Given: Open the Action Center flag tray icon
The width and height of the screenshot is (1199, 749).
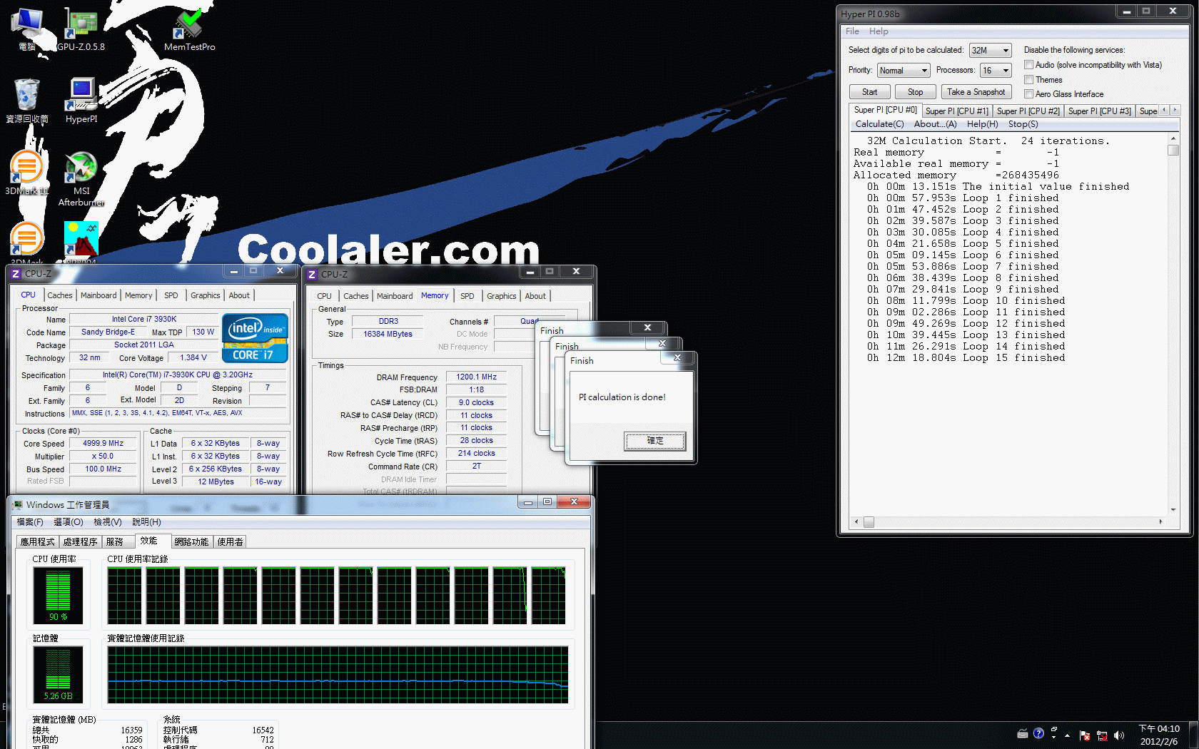Looking at the screenshot, I should pyautogui.click(x=1085, y=735).
